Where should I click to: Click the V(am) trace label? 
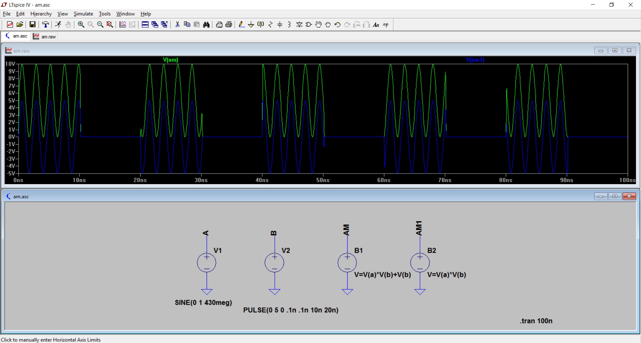[171, 60]
